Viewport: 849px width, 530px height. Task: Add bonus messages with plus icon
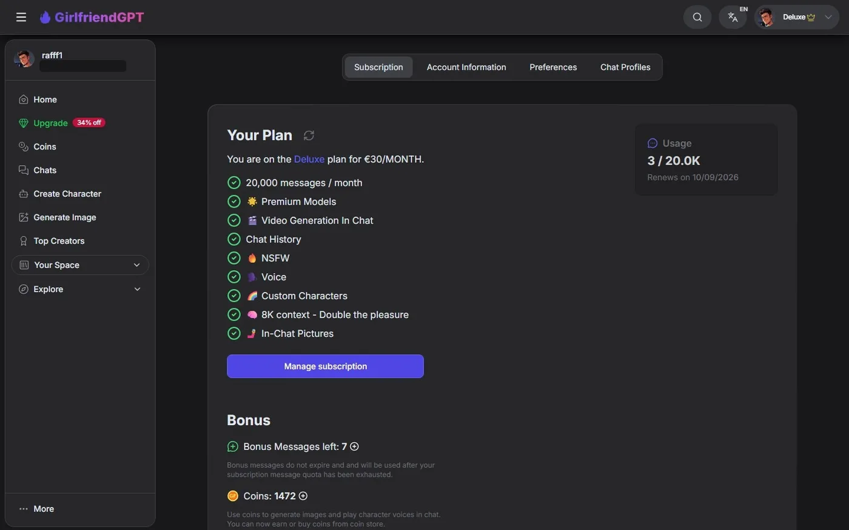click(355, 446)
